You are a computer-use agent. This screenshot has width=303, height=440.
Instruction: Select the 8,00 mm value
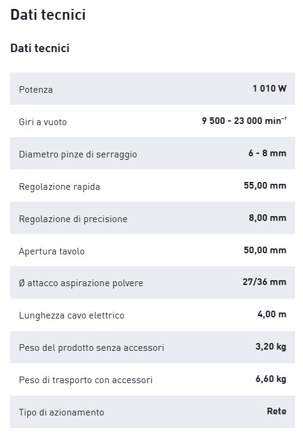pyautogui.click(x=267, y=218)
